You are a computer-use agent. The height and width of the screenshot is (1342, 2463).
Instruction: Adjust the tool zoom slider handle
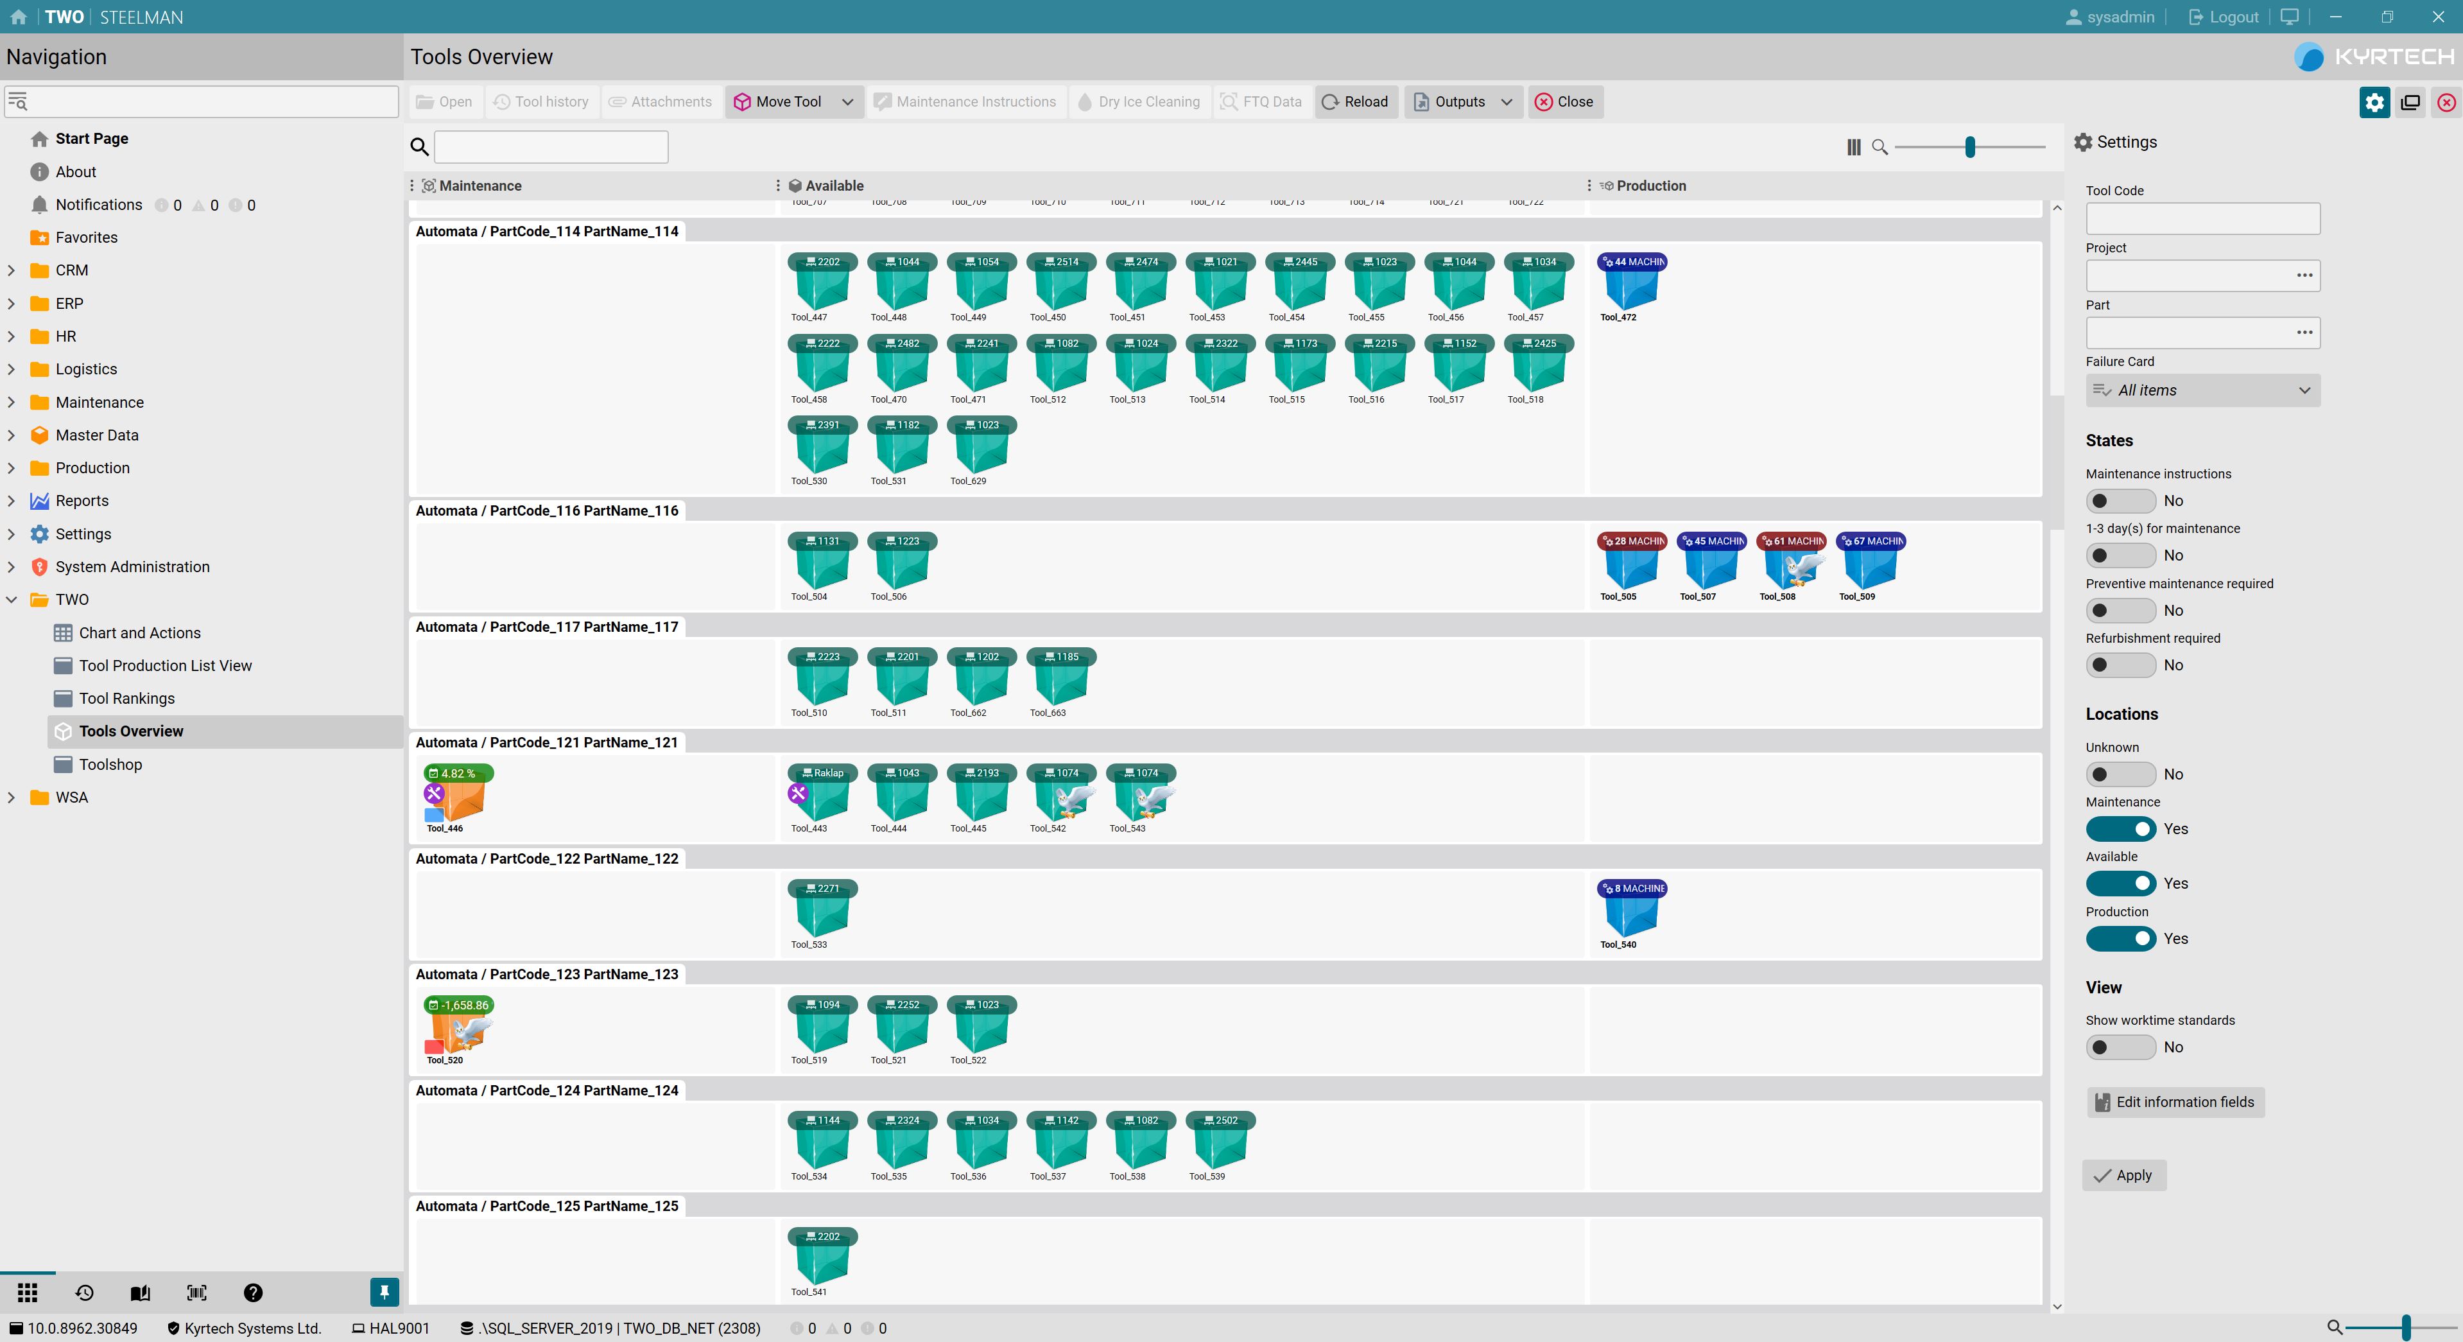[x=1969, y=147]
